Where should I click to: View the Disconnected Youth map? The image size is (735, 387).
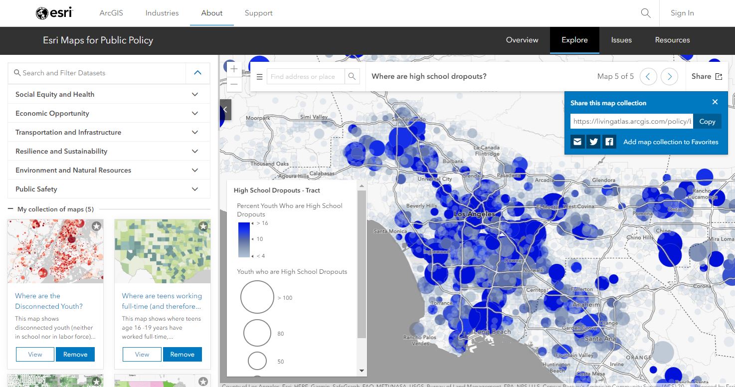(35, 354)
